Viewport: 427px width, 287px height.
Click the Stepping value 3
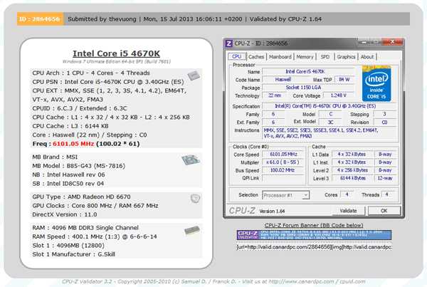[384, 114]
